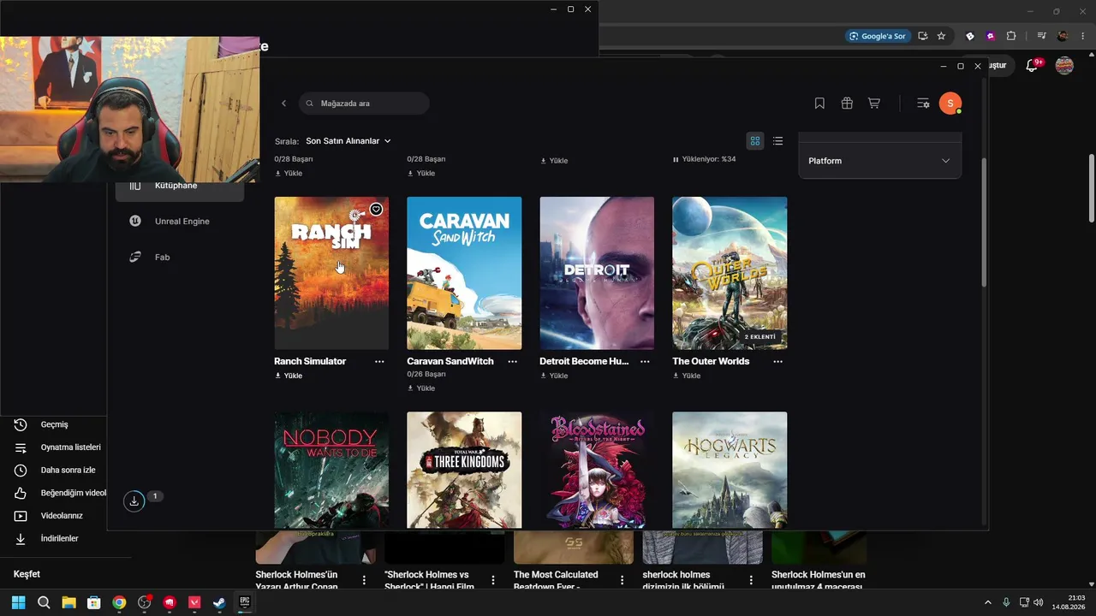Open Three Kingdoms cover thumbnail
The width and height of the screenshot is (1096, 616).
(464, 470)
